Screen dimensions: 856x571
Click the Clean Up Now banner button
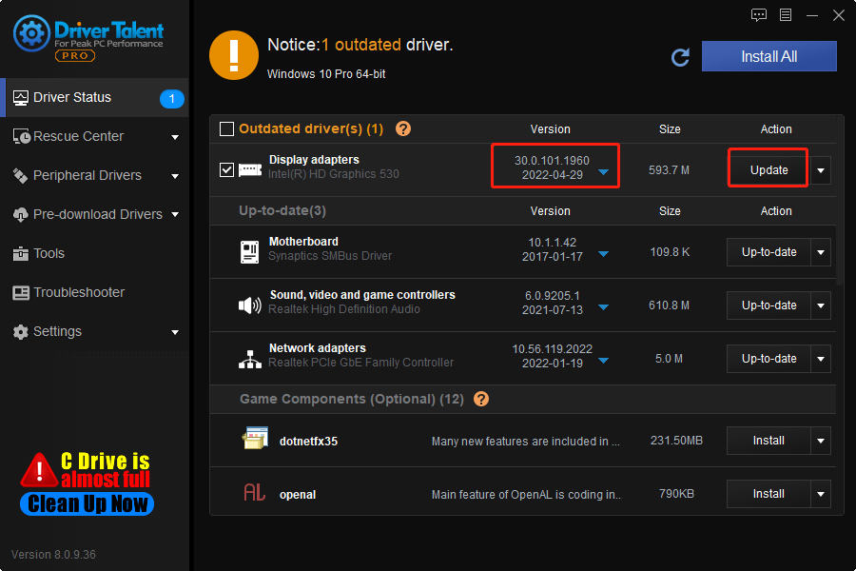87,503
